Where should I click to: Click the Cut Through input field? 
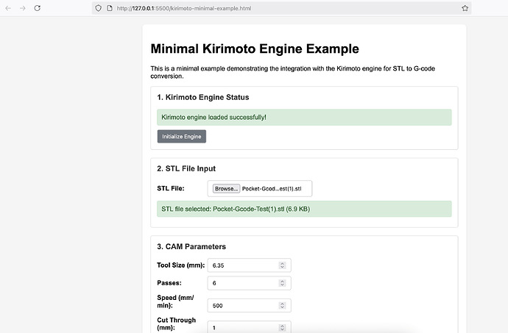pos(249,327)
